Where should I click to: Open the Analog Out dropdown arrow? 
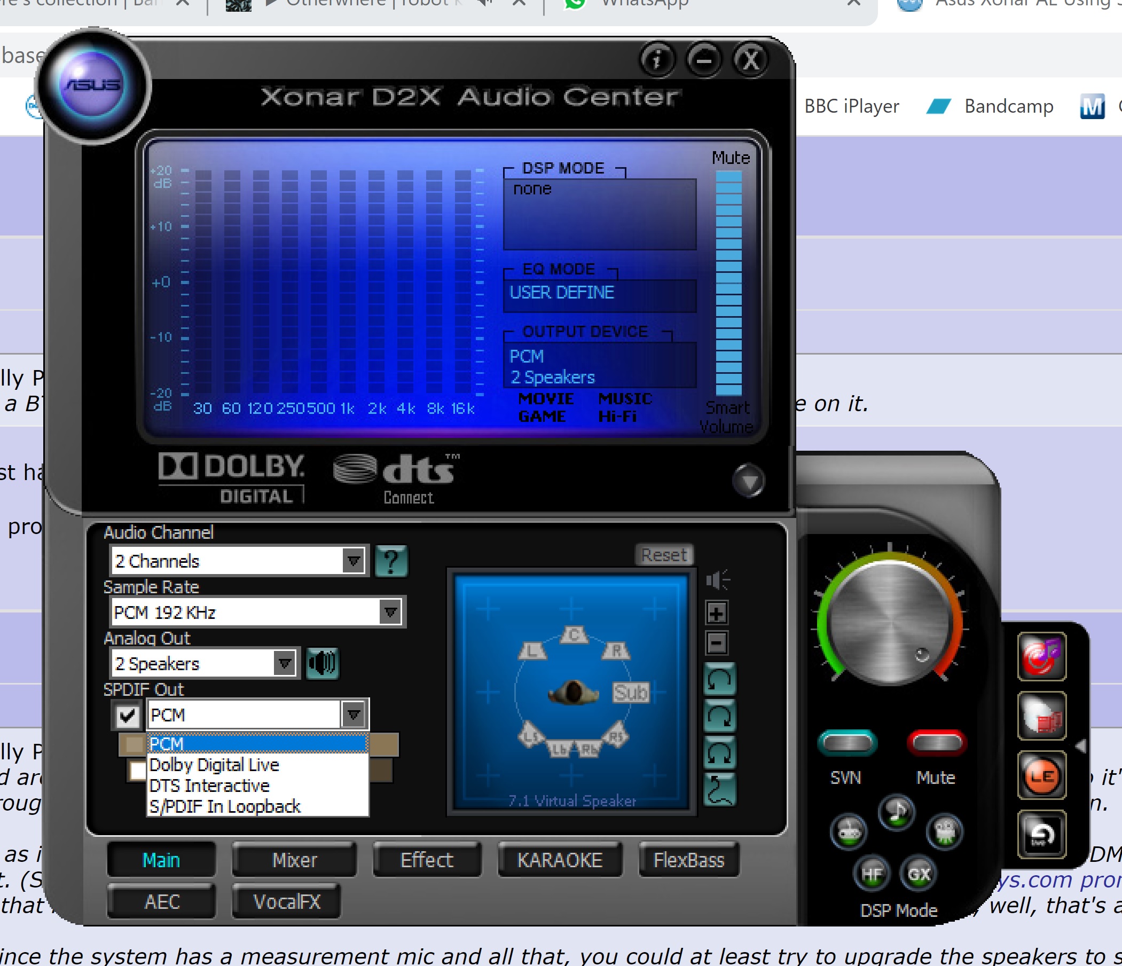pos(284,663)
